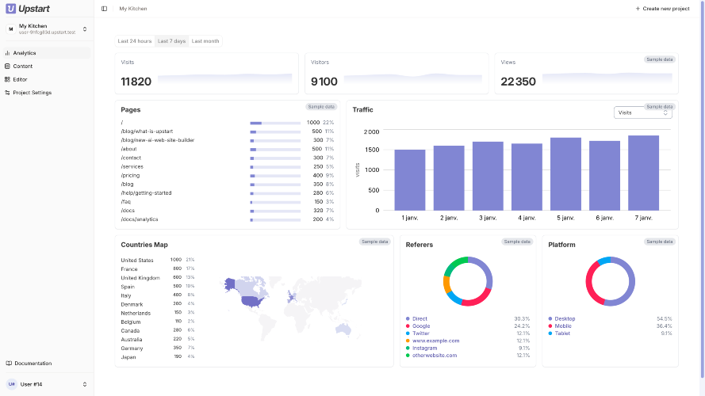Click the Direct purple legend dot
This screenshot has width=705, height=396.
click(x=408, y=318)
